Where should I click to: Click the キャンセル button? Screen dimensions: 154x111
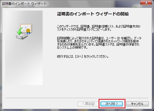(137, 104)
